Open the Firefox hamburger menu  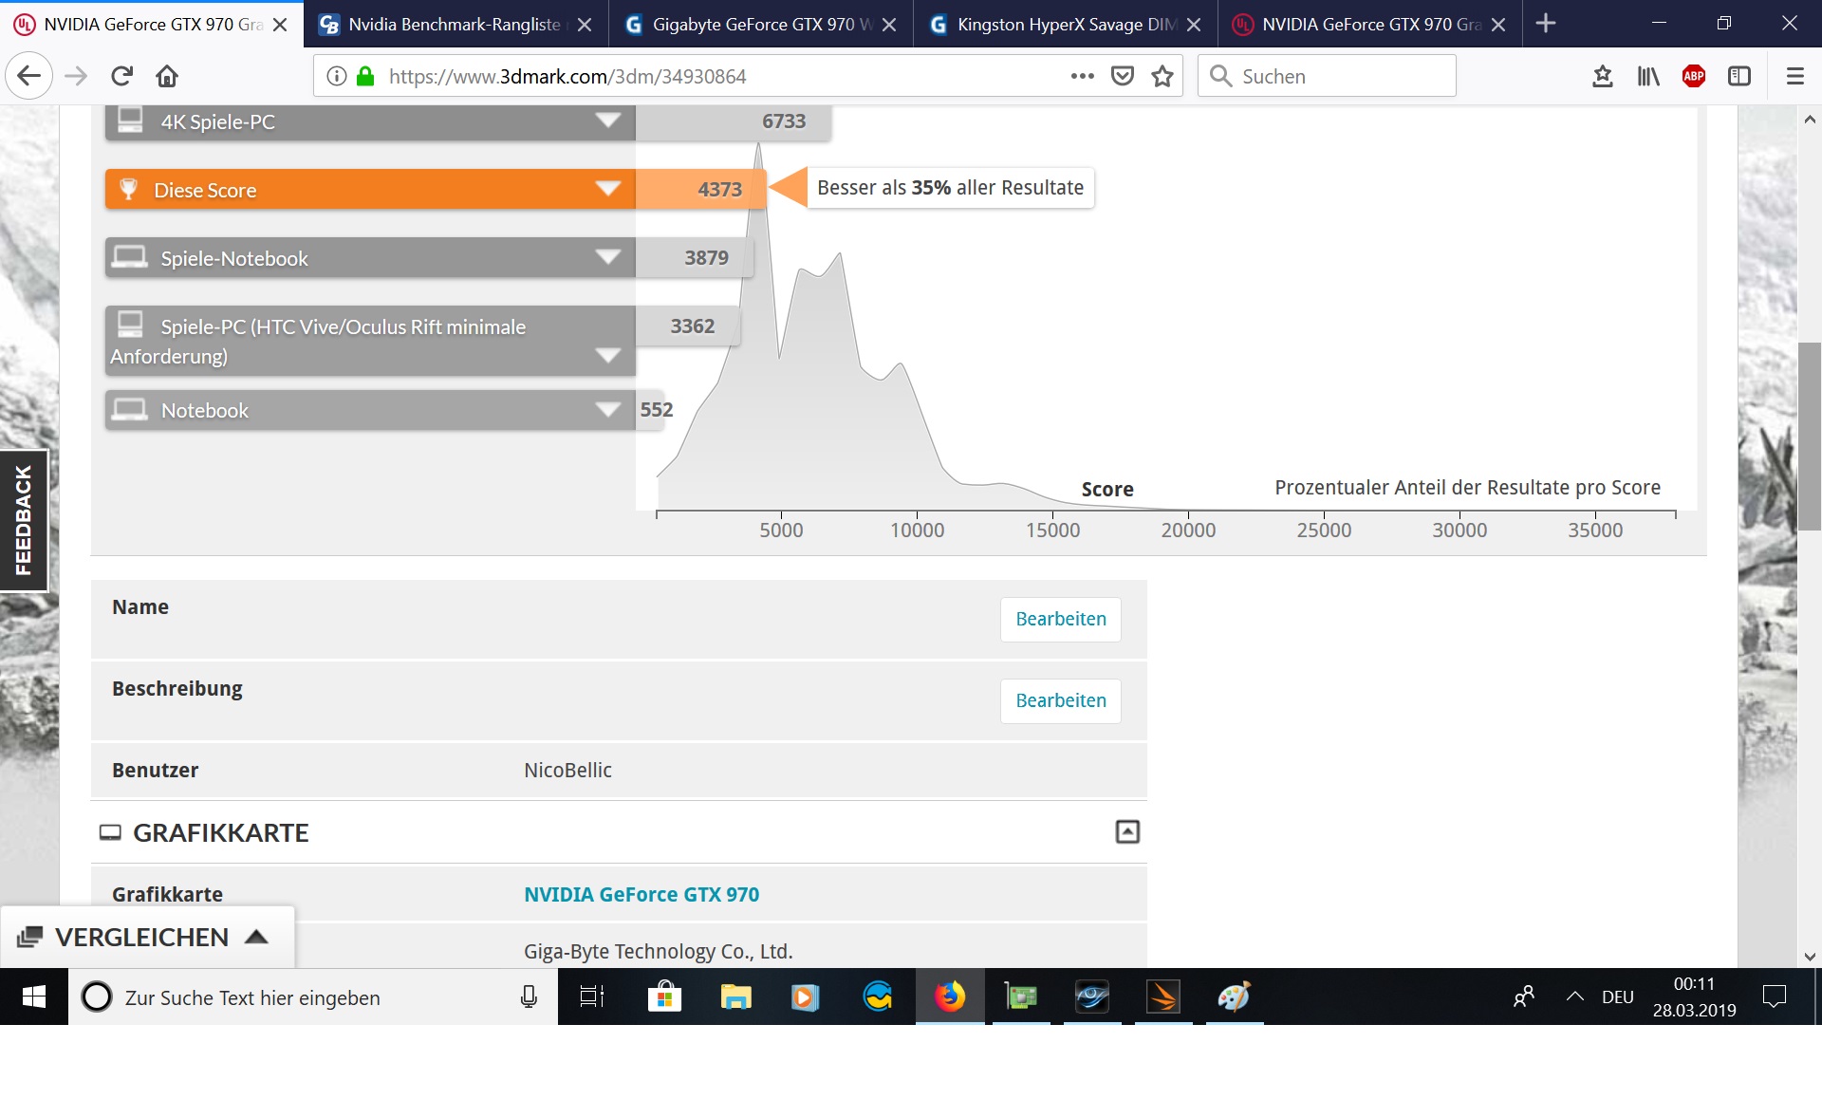pyautogui.click(x=1794, y=76)
